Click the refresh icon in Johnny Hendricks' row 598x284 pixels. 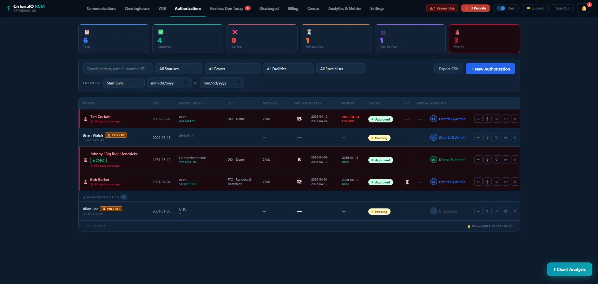click(x=496, y=160)
